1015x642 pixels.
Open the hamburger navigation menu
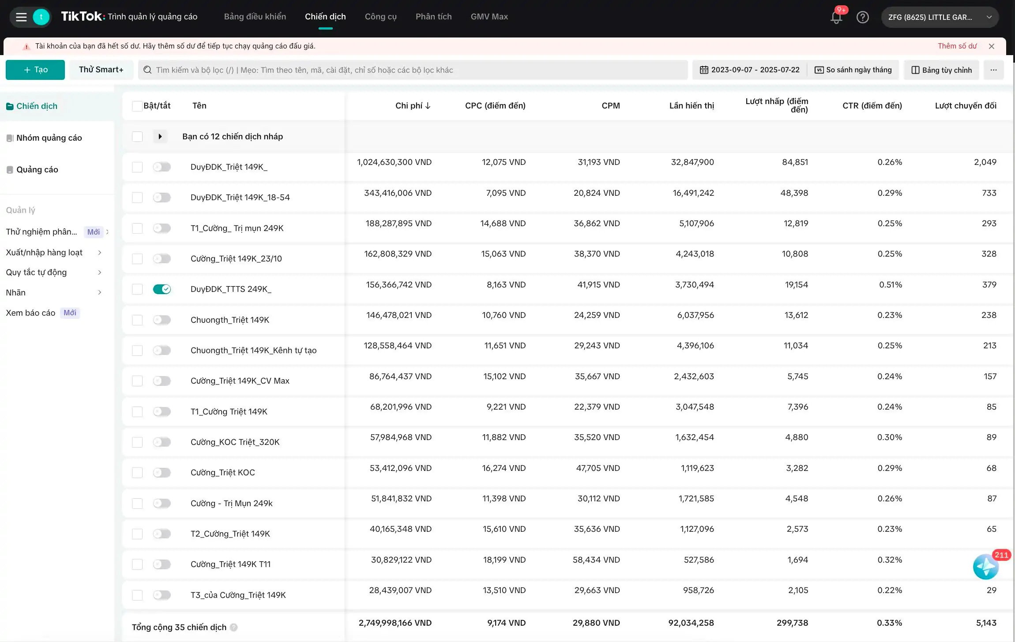(x=21, y=17)
